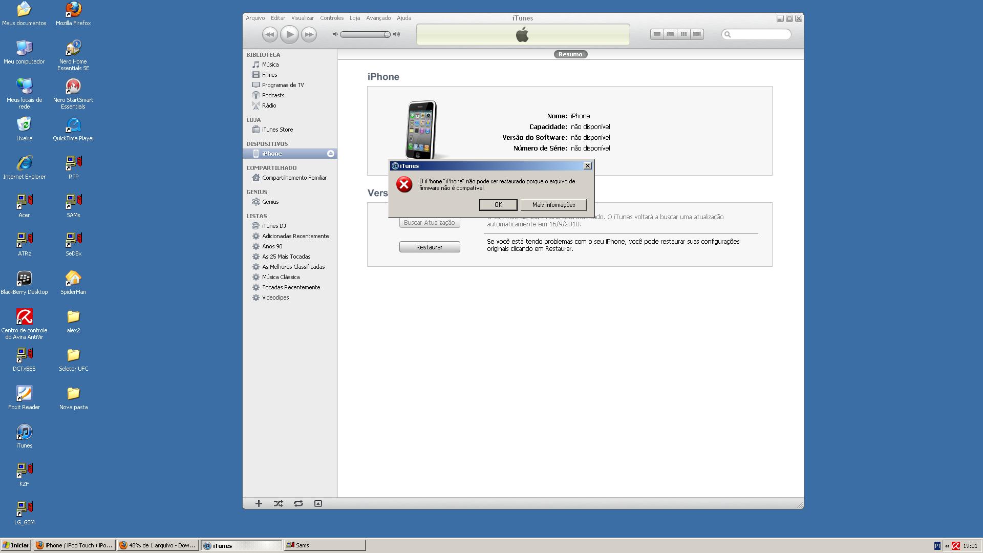The image size is (983, 553).
Task: Open Controles menu
Action: pyautogui.click(x=332, y=18)
